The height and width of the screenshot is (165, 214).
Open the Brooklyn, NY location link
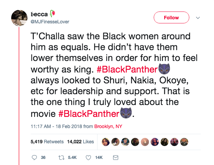tap(108, 126)
